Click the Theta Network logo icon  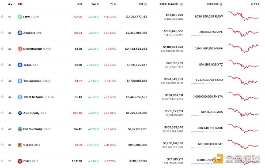tap(20, 97)
